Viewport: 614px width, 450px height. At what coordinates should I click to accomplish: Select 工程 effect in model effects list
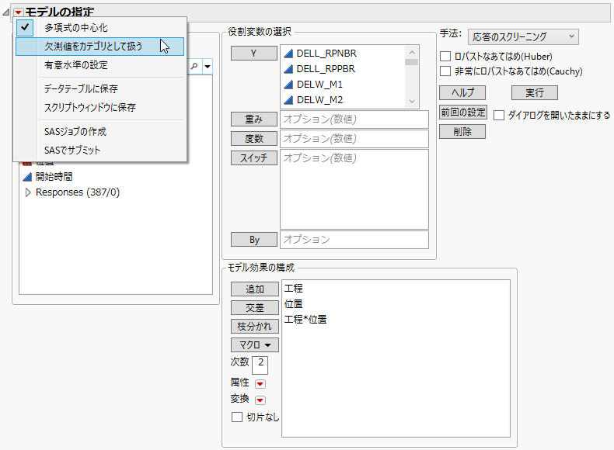coord(293,289)
